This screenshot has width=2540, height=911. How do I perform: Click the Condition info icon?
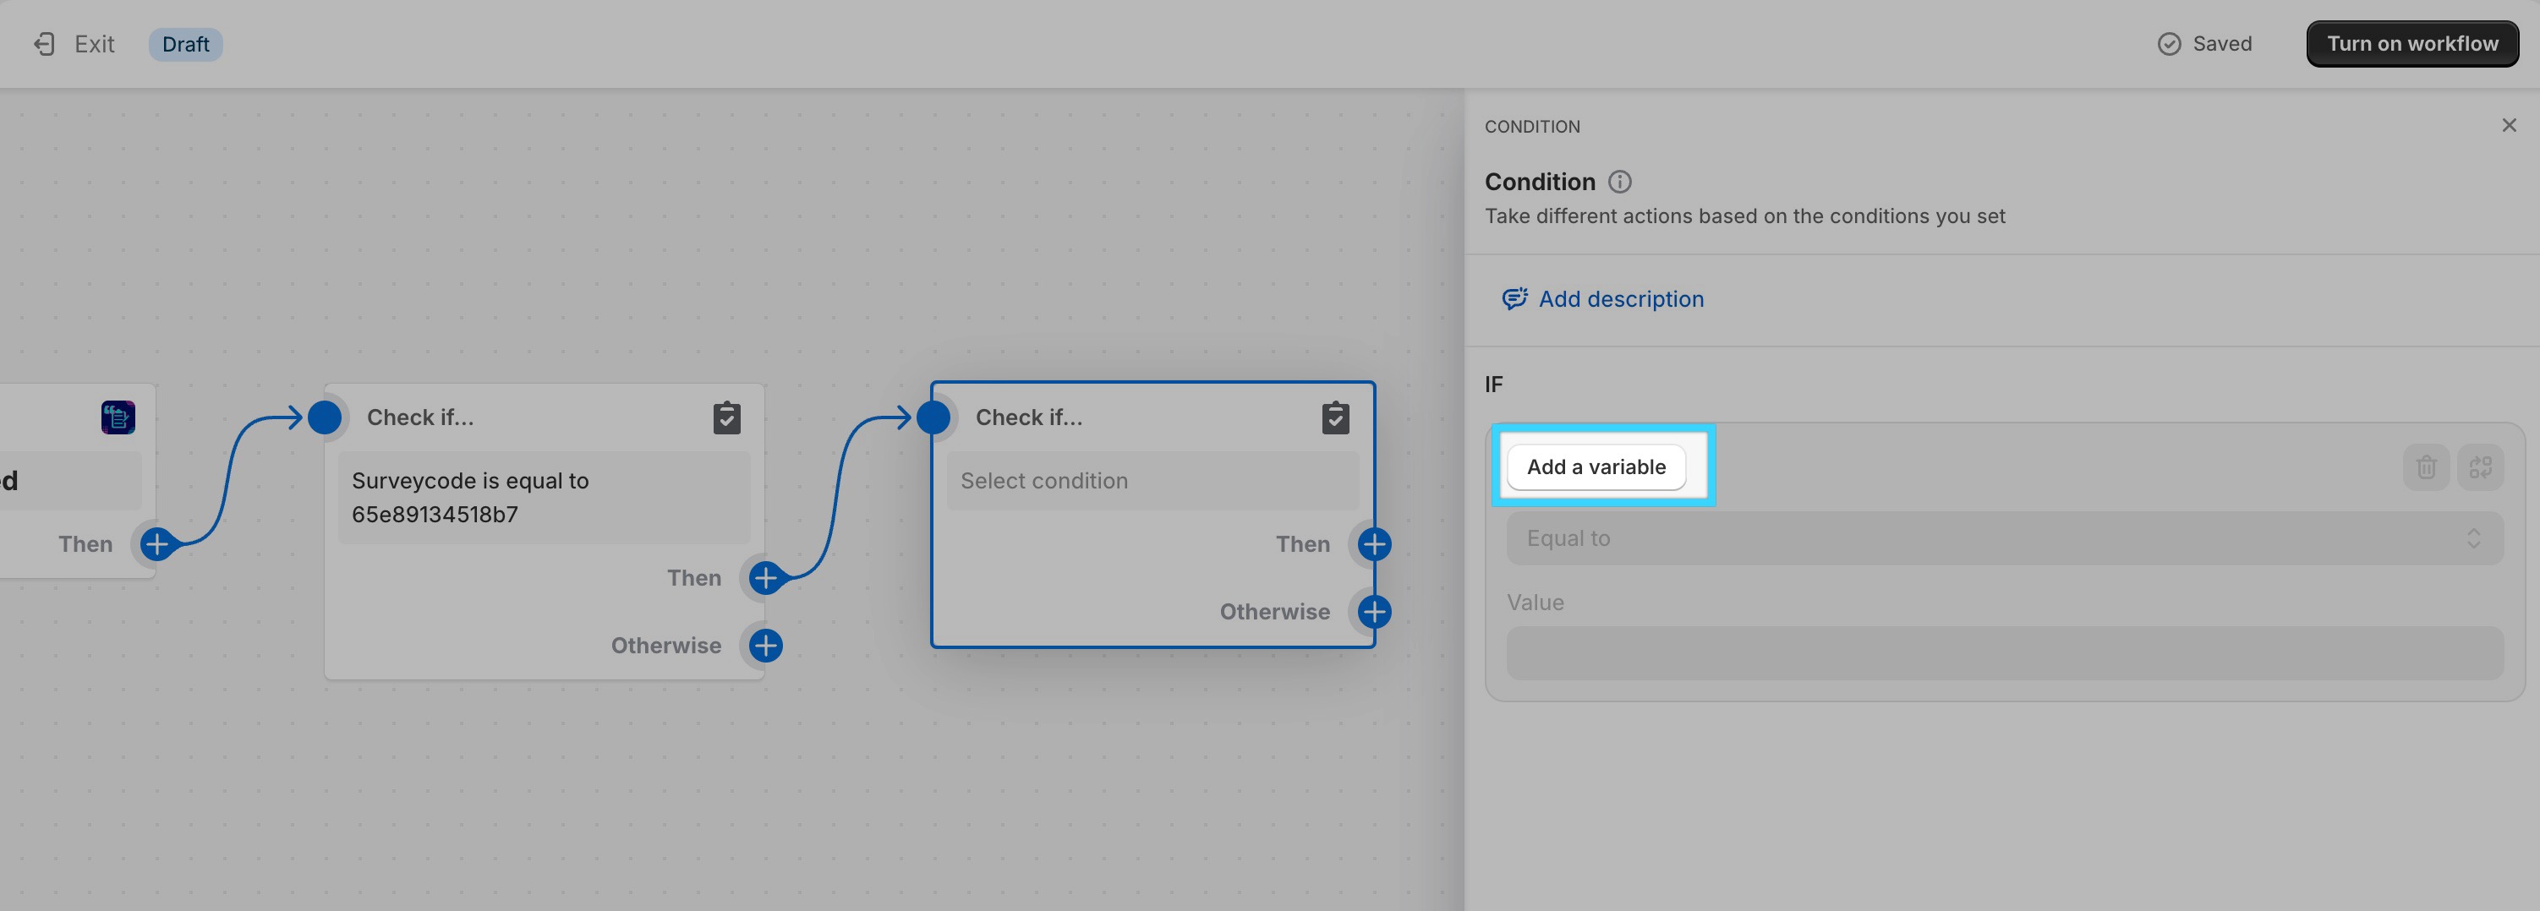1619,182
